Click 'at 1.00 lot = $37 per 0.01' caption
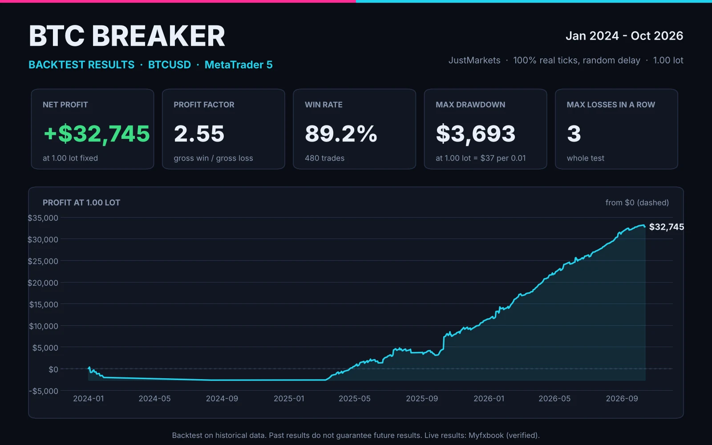 click(x=481, y=158)
